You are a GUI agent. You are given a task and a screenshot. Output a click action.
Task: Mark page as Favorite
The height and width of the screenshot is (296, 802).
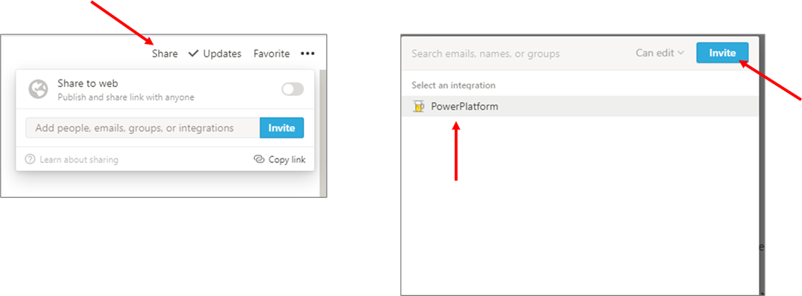271,54
